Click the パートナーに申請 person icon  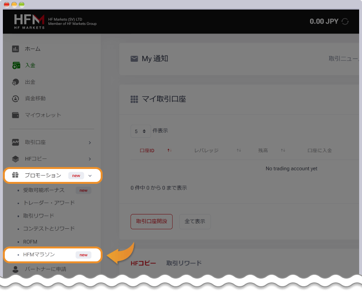[15, 269]
